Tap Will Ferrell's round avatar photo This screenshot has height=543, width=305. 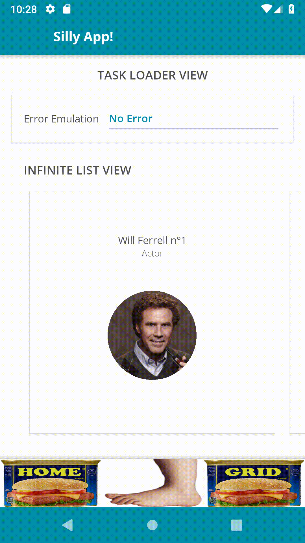point(152,335)
